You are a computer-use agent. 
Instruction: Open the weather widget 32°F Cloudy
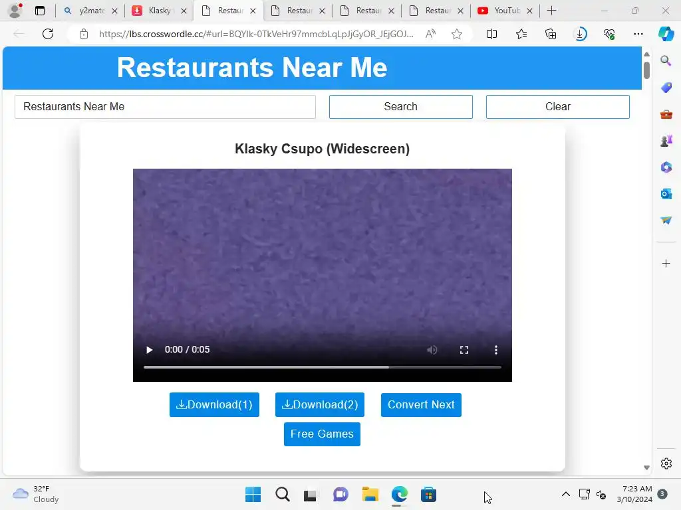(x=36, y=494)
